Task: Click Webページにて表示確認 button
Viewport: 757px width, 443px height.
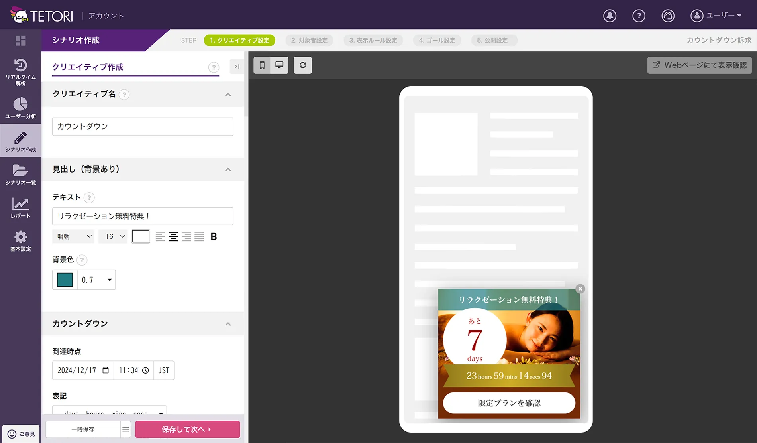Action: [x=699, y=65]
